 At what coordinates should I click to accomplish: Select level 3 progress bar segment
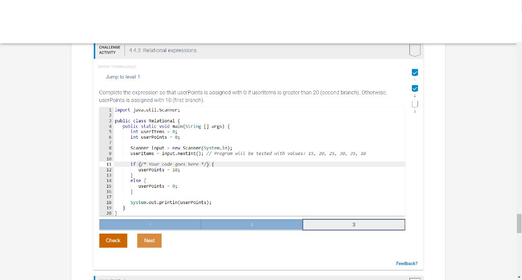pos(354,225)
